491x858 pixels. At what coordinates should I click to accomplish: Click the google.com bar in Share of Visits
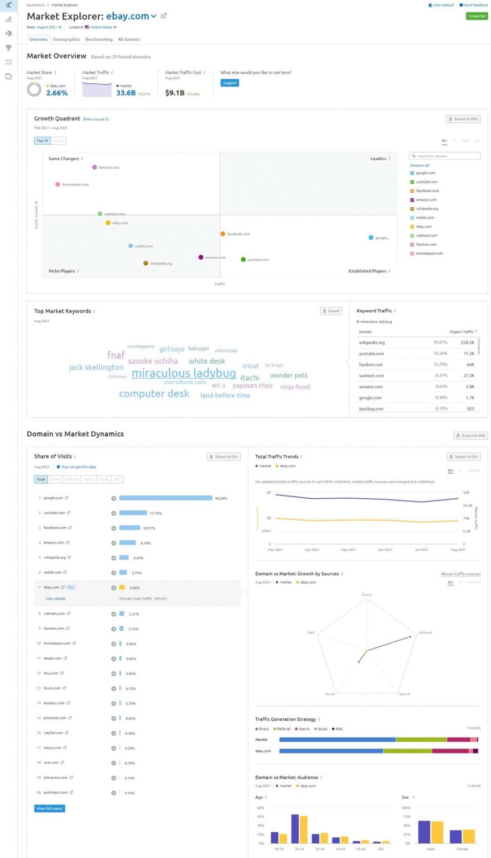pos(166,498)
